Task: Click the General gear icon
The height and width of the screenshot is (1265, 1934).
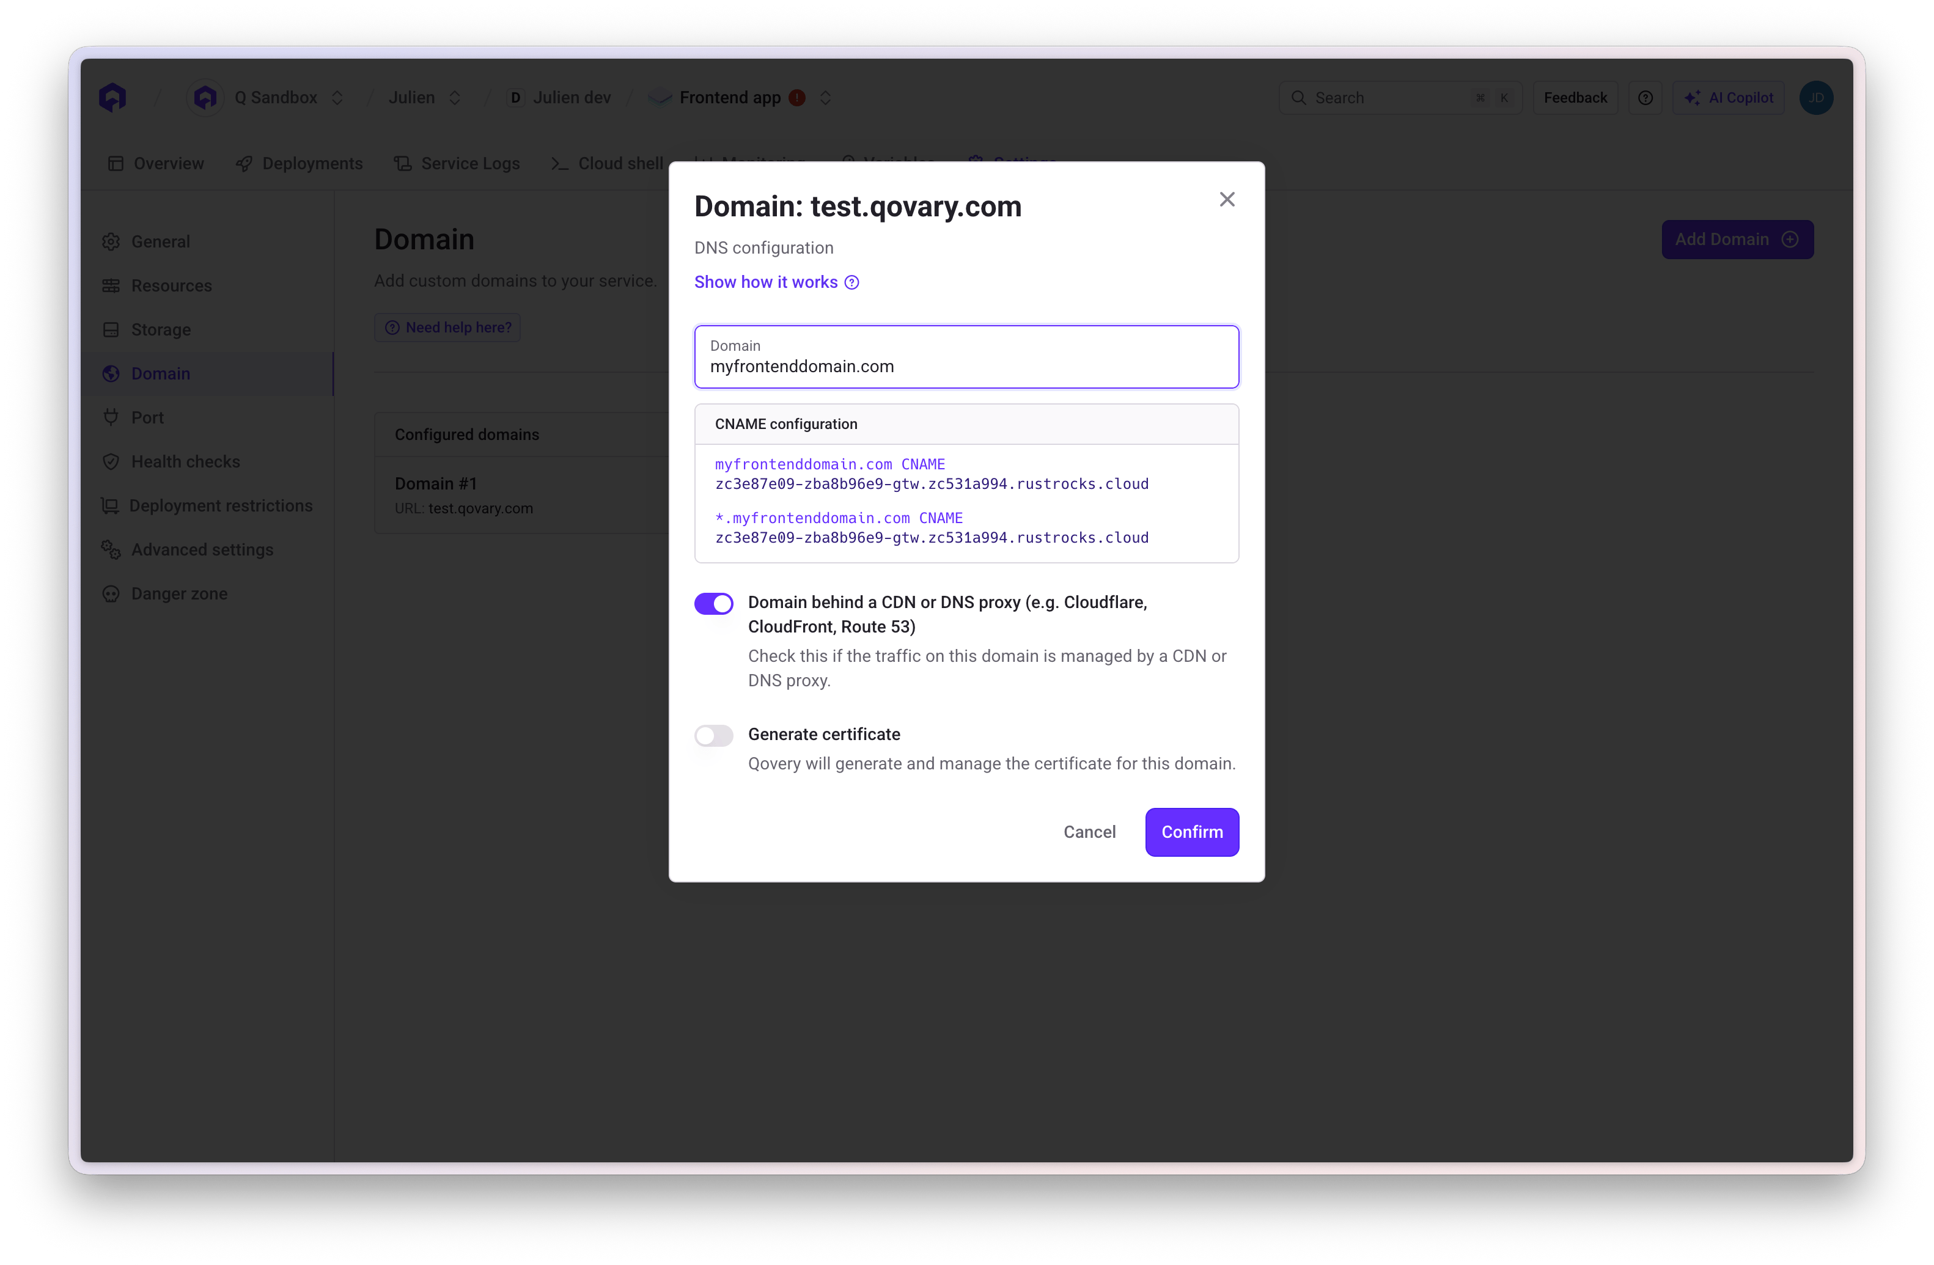Action: click(x=111, y=241)
